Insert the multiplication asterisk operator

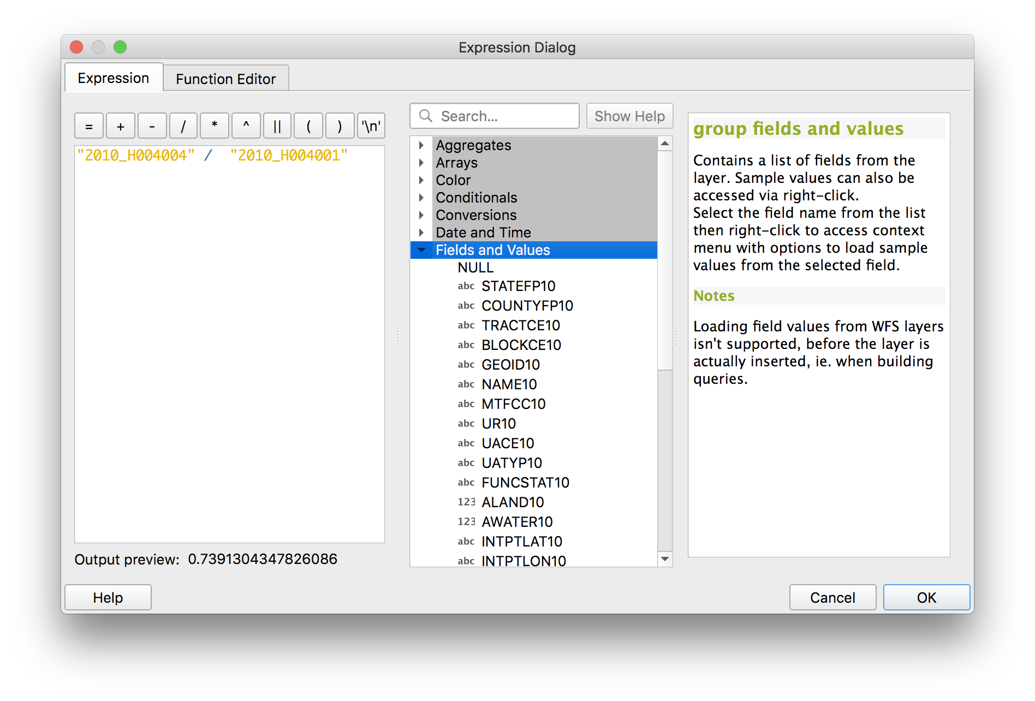[x=215, y=126]
